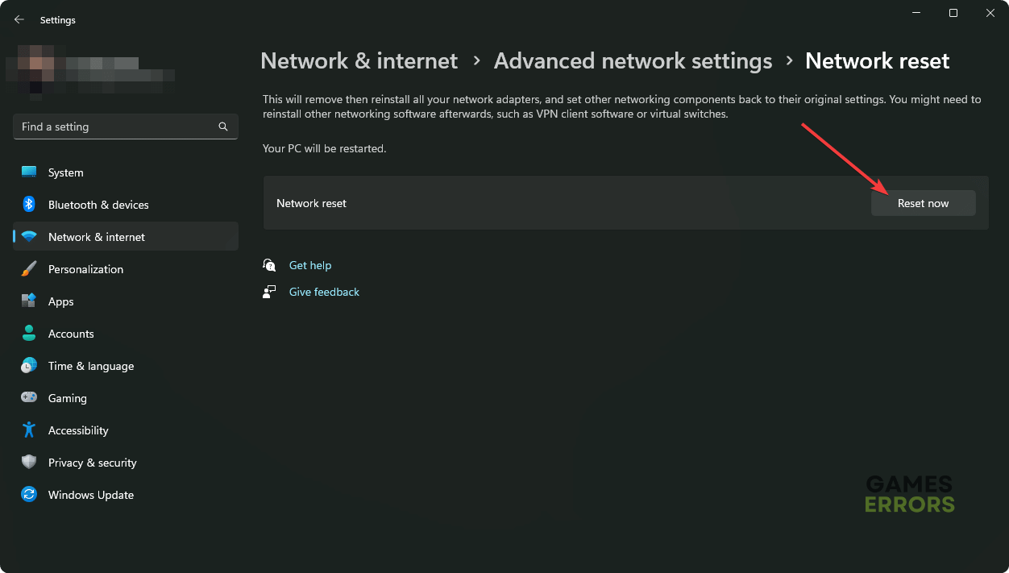Click the System monitor icon in sidebar
Screen dimensions: 1009x573
pos(29,172)
